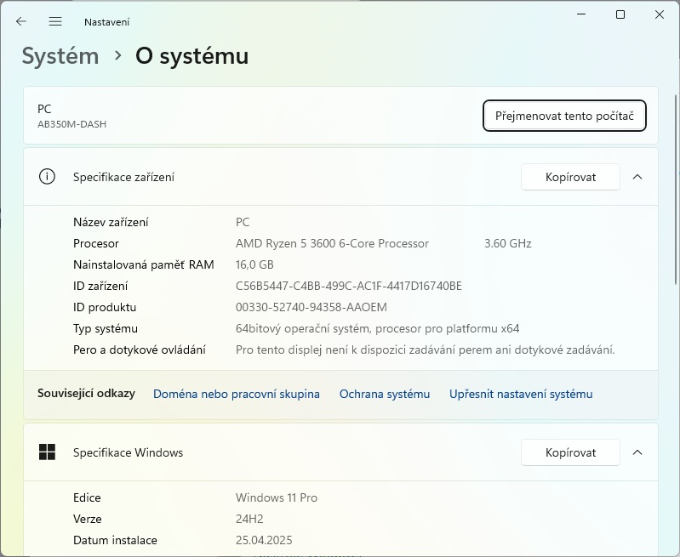Click the Windows logo beside Specifikace Windows

47,452
